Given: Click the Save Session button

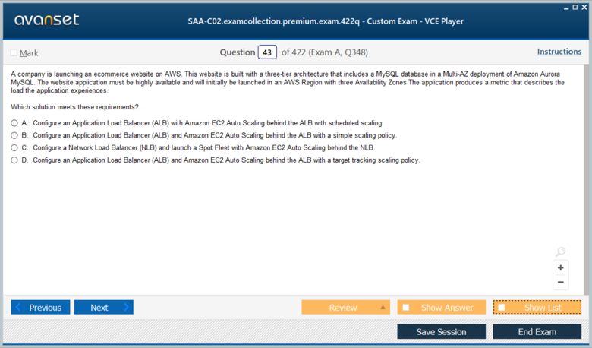Looking at the screenshot, I should (441, 332).
